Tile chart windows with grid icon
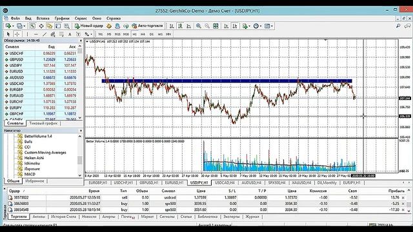Screen dimensions: 413x232 216,26
